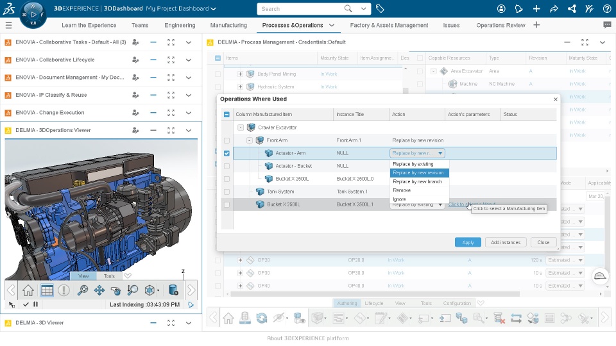Click the top search input field
The height and width of the screenshot is (346, 616).
[300, 8]
